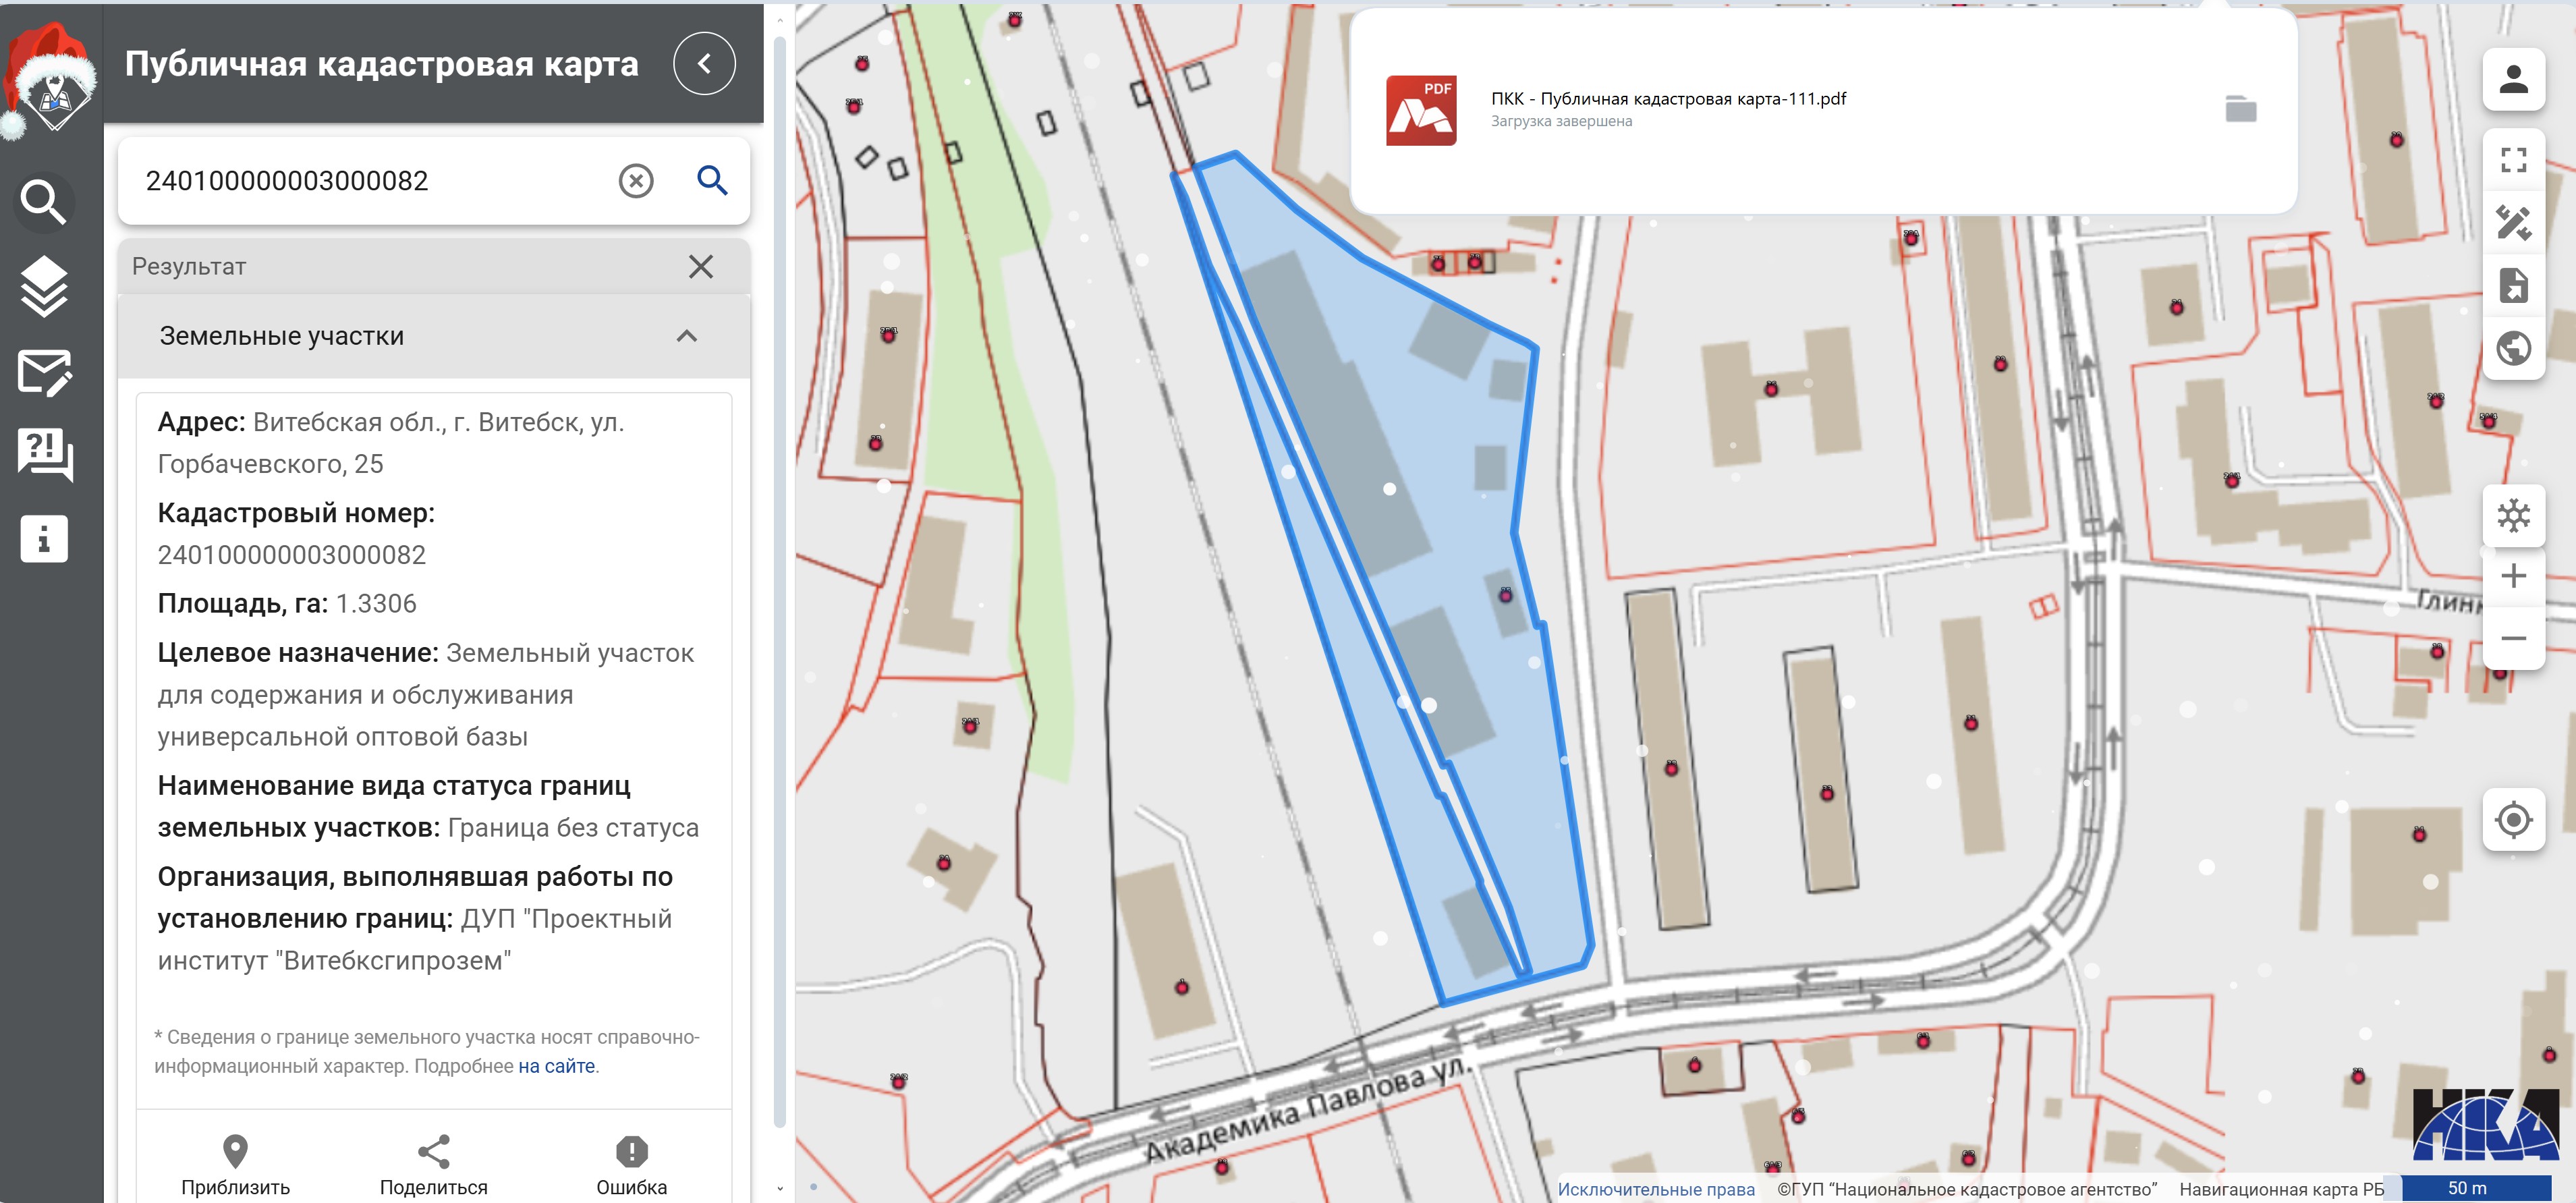Viewport: 2576px width, 1203px height.
Task: Open the globe basemap icon
Action: 2513,348
